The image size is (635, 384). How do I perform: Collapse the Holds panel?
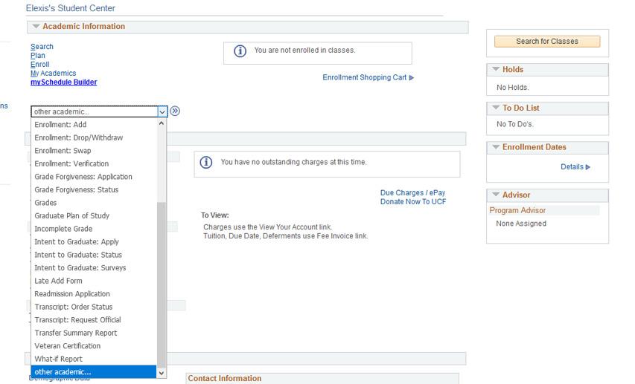[496, 69]
